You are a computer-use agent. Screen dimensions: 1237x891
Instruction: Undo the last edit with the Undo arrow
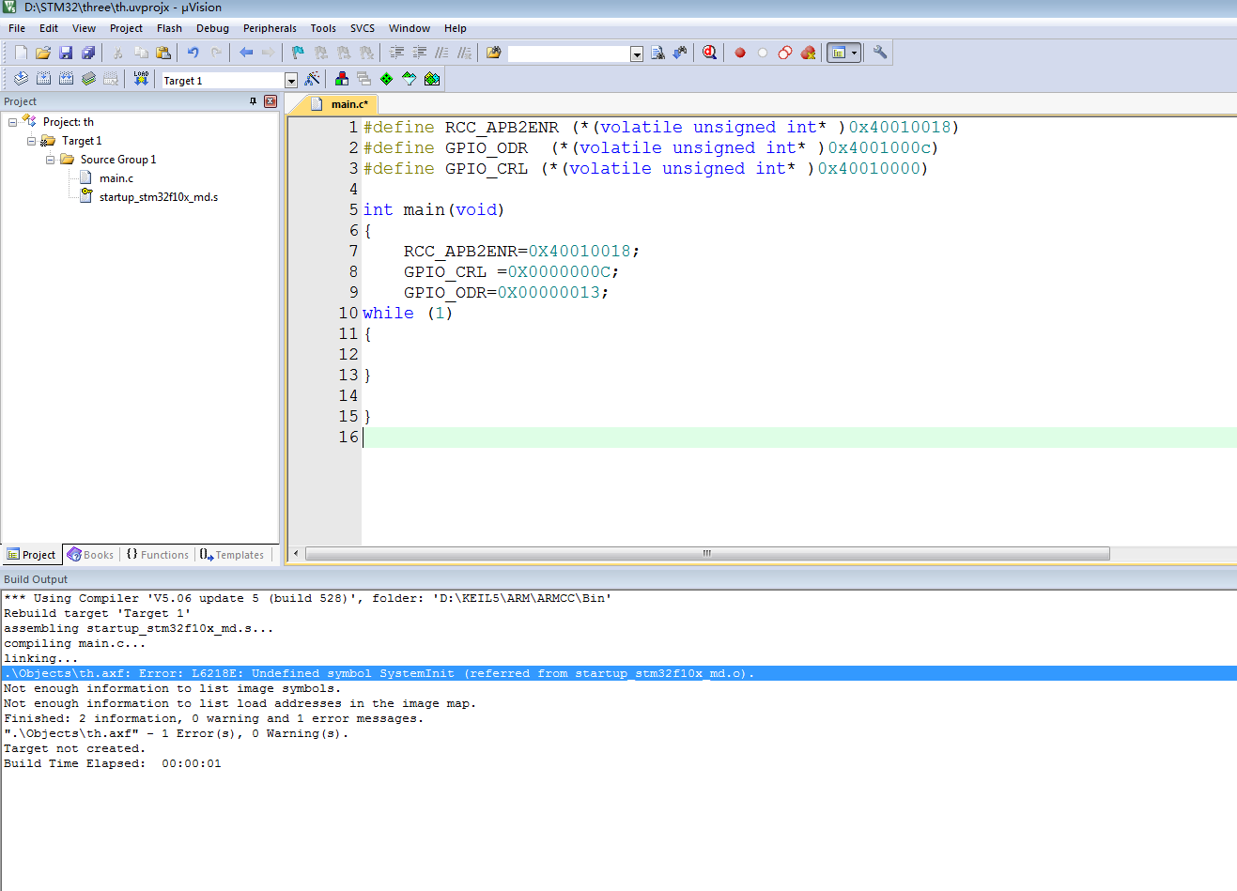point(193,53)
